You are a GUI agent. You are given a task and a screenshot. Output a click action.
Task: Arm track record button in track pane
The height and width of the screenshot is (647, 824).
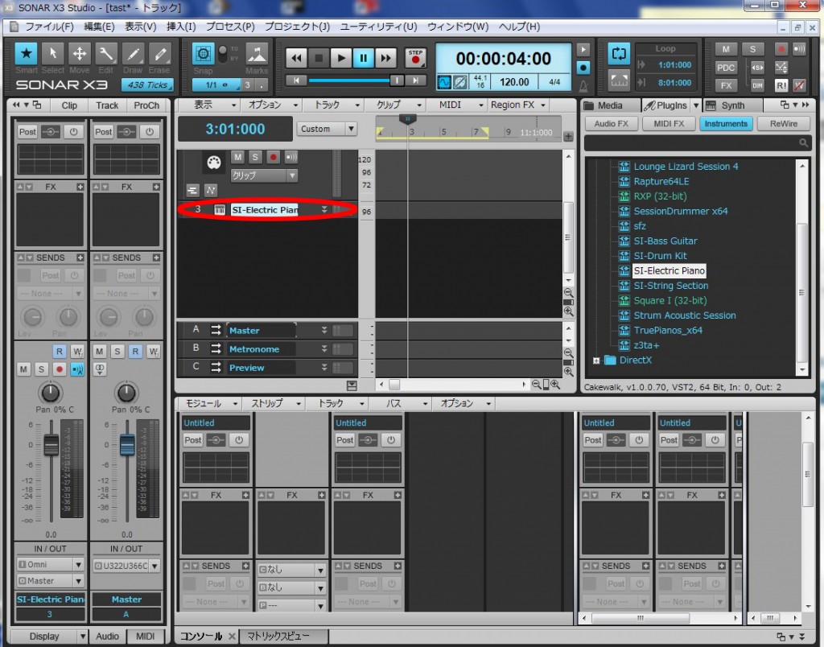point(274,157)
